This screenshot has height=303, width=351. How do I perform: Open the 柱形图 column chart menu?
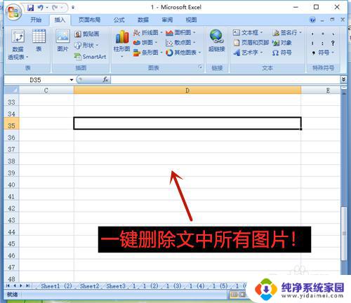pyautogui.click(x=121, y=43)
